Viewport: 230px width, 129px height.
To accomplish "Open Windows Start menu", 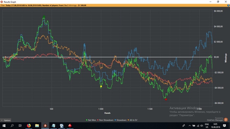I will pyautogui.click(x=4, y=126).
